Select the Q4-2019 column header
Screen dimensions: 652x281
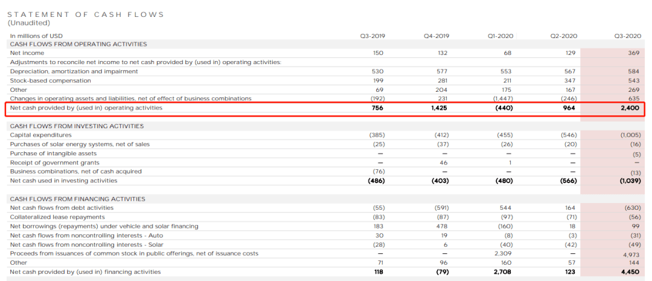436,36
